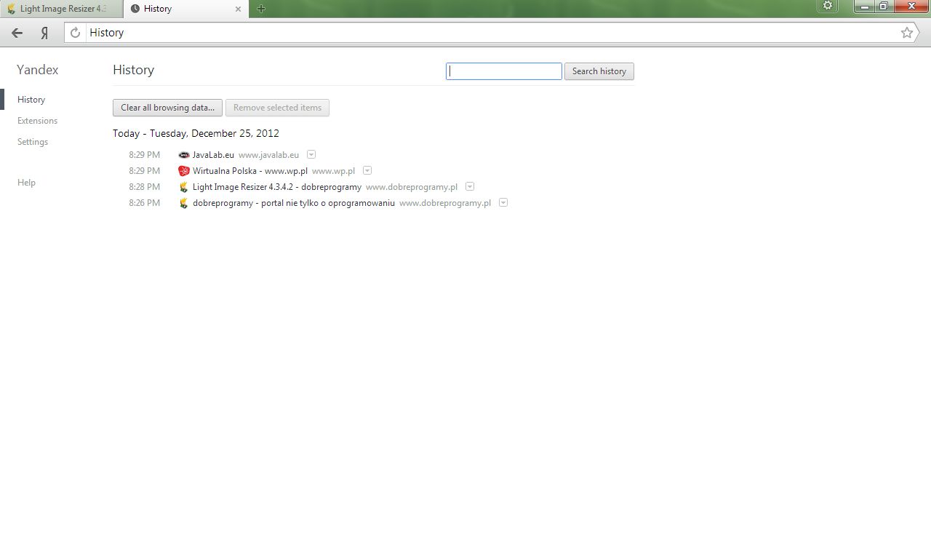This screenshot has height=553, width=931.
Task: Open History in the sidebar
Action: (x=31, y=100)
